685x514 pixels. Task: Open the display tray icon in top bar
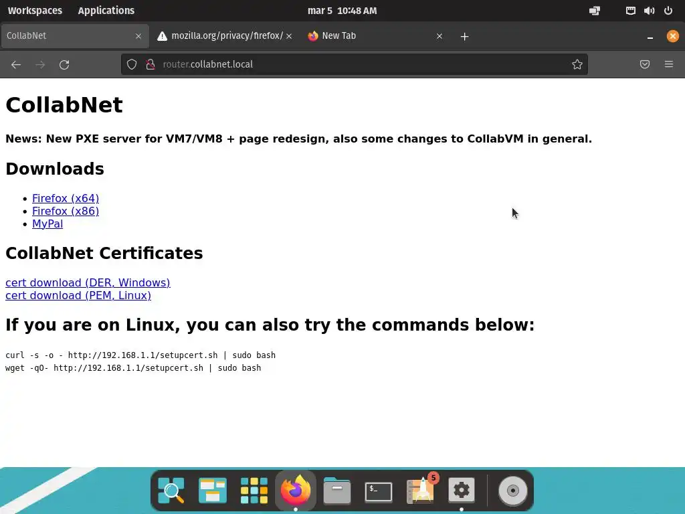[595, 11]
